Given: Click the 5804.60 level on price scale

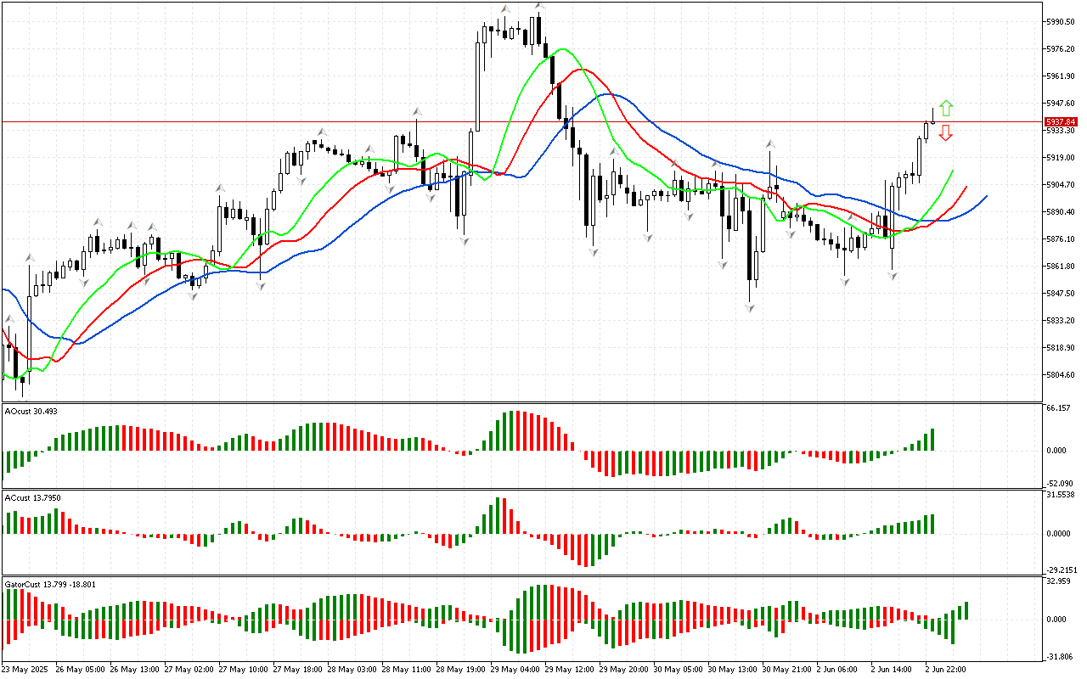Looking at the screenshot, I should tap(1063, 375).
